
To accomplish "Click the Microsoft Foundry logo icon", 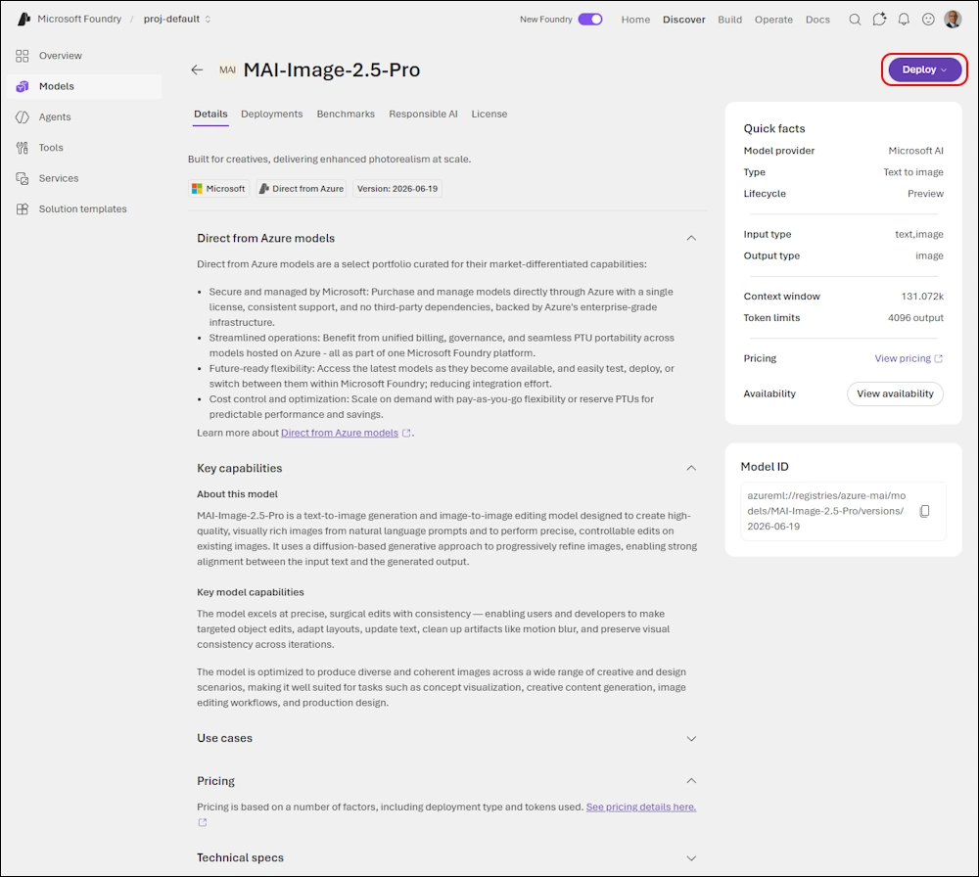I will [x=23, y=19].
